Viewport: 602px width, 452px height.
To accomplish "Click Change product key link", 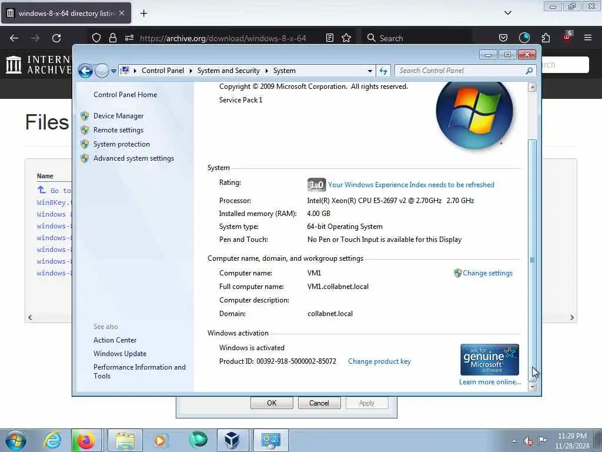I will (x=379, y=361).
